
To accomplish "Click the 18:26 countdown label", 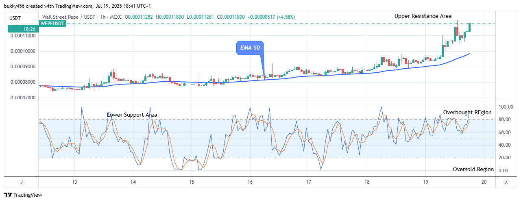I will [x=23, y=29].
